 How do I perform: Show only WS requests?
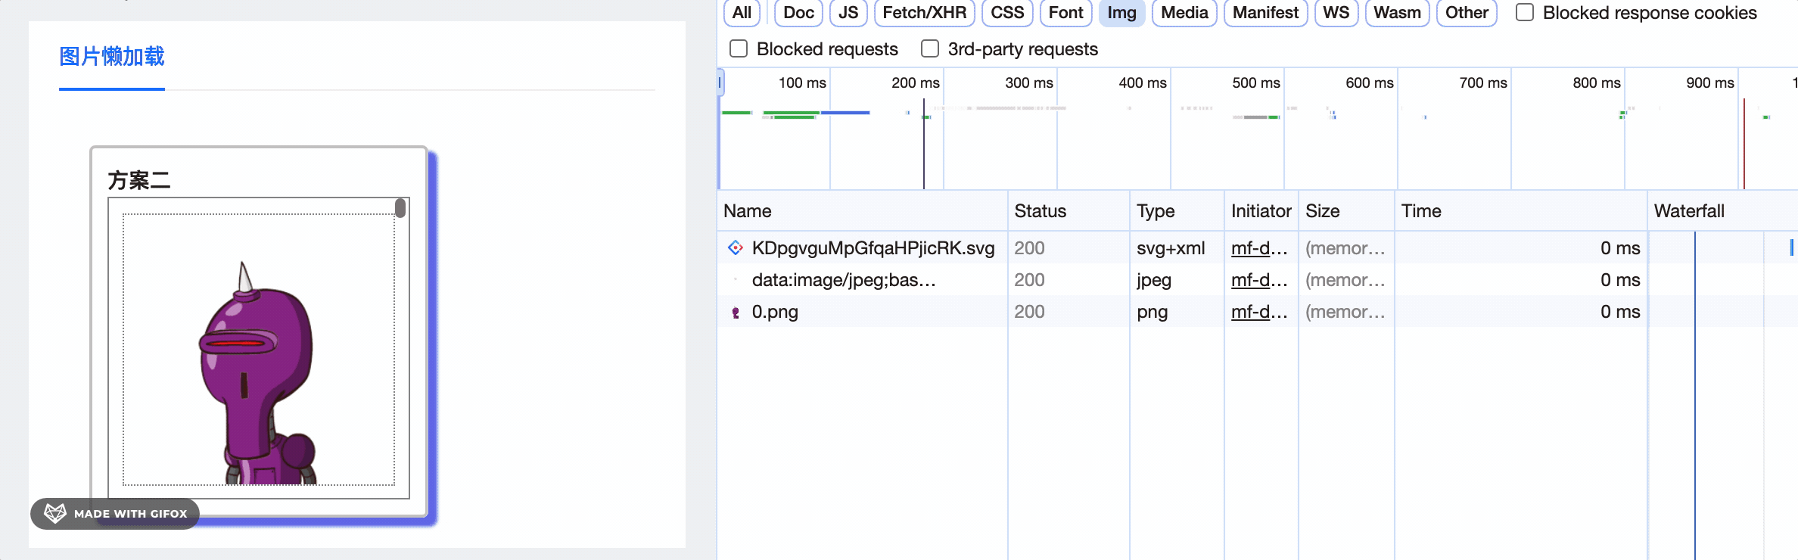click(x=1336, y=12)
